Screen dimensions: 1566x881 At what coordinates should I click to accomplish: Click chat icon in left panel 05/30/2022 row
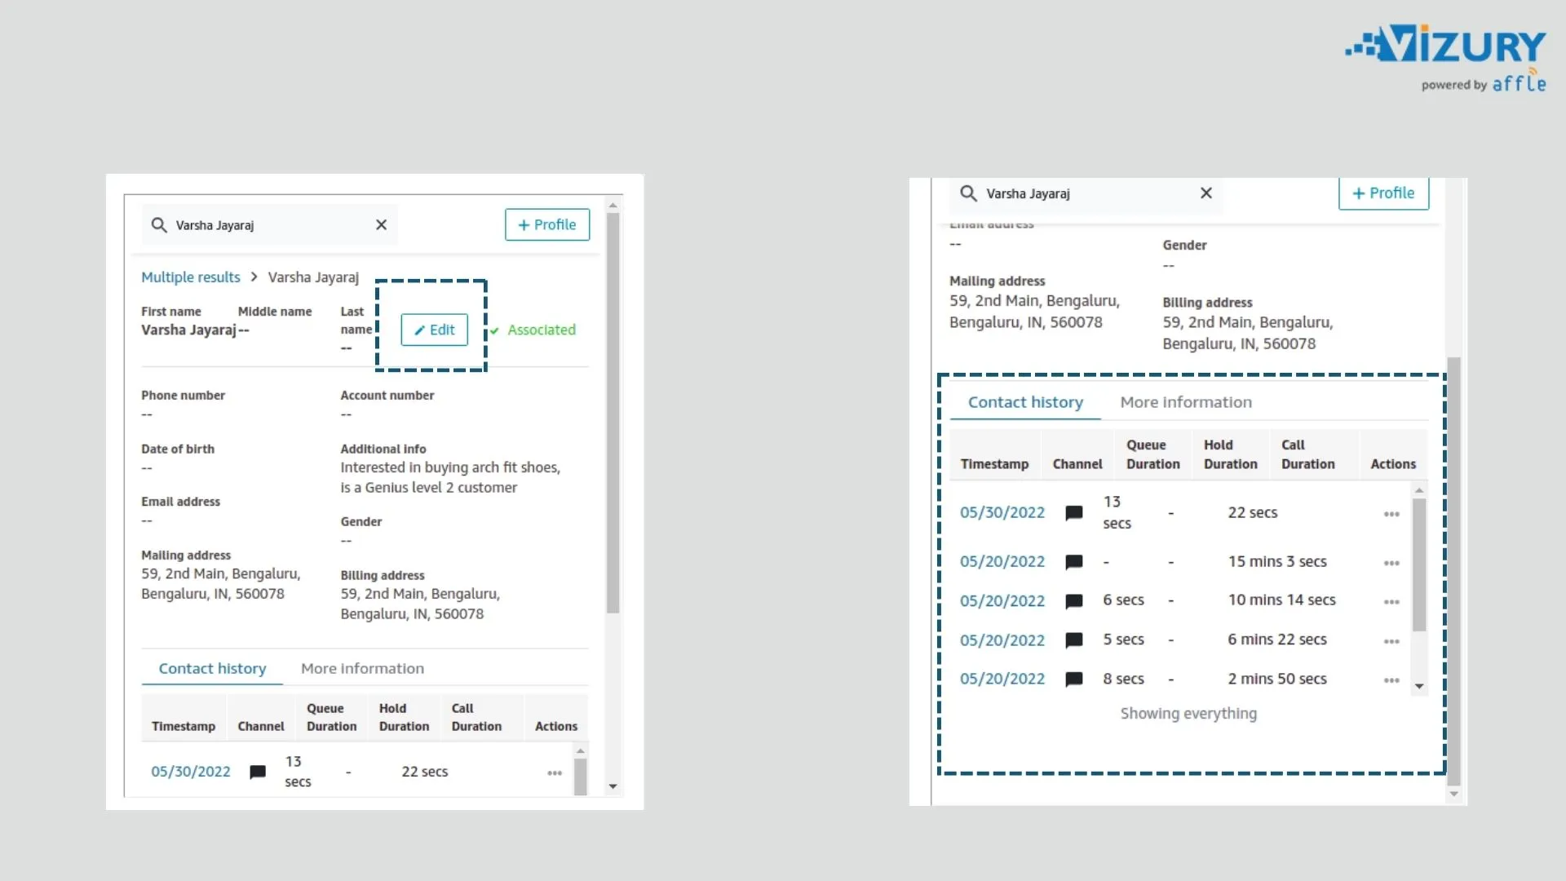click(258, 772)
